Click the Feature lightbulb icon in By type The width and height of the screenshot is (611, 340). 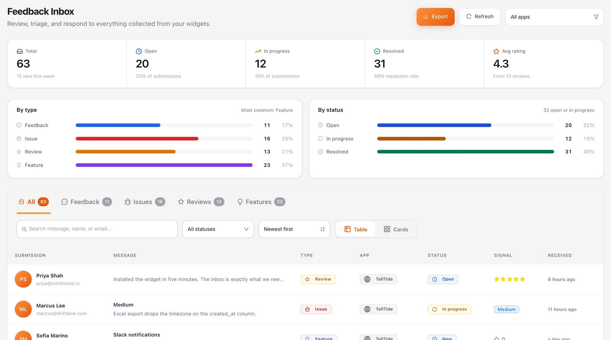(19, 165)
